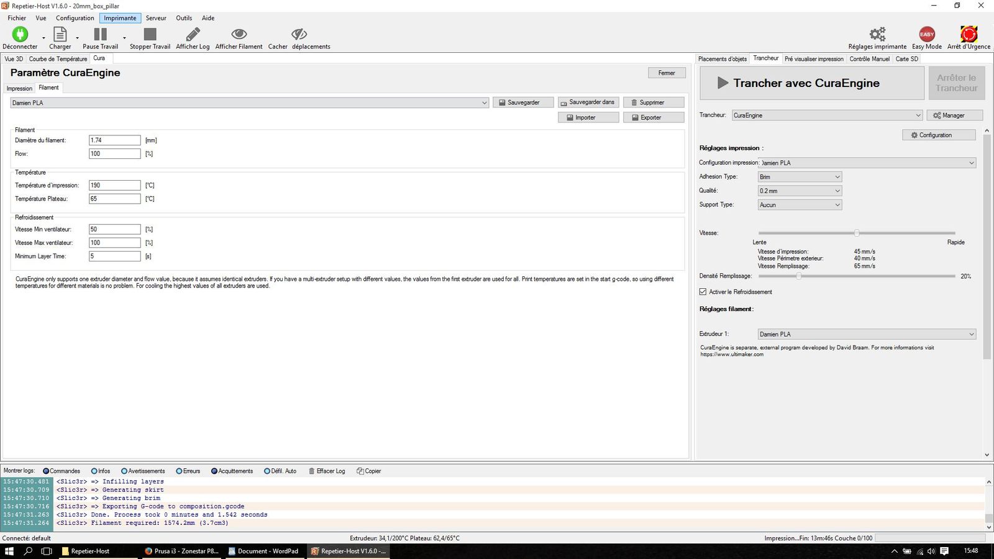994x559 pixels.
Task: Toggle the Afficher Filament eye icon
Action: (x=239, y=34)
